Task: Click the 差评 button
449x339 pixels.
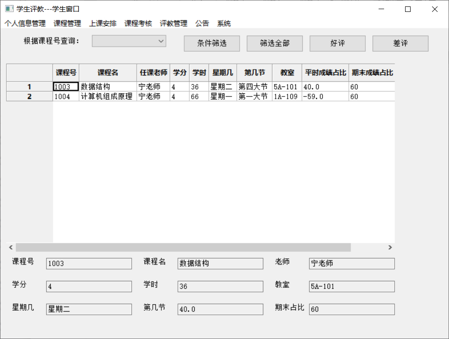Action: (401, 43)
